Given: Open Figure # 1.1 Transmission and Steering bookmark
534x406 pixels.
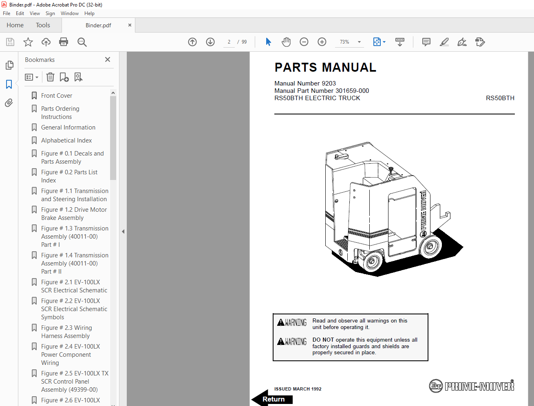Looking at the screenshot, I should coord(75,195).
